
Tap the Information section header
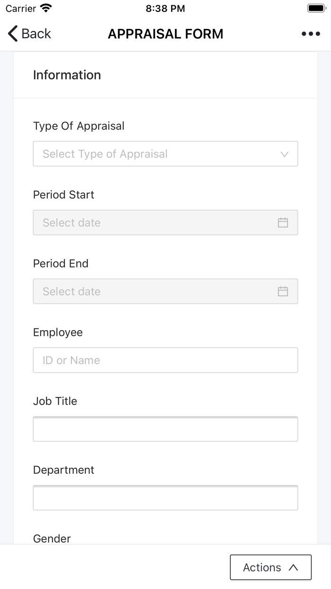tap(67, 75)
